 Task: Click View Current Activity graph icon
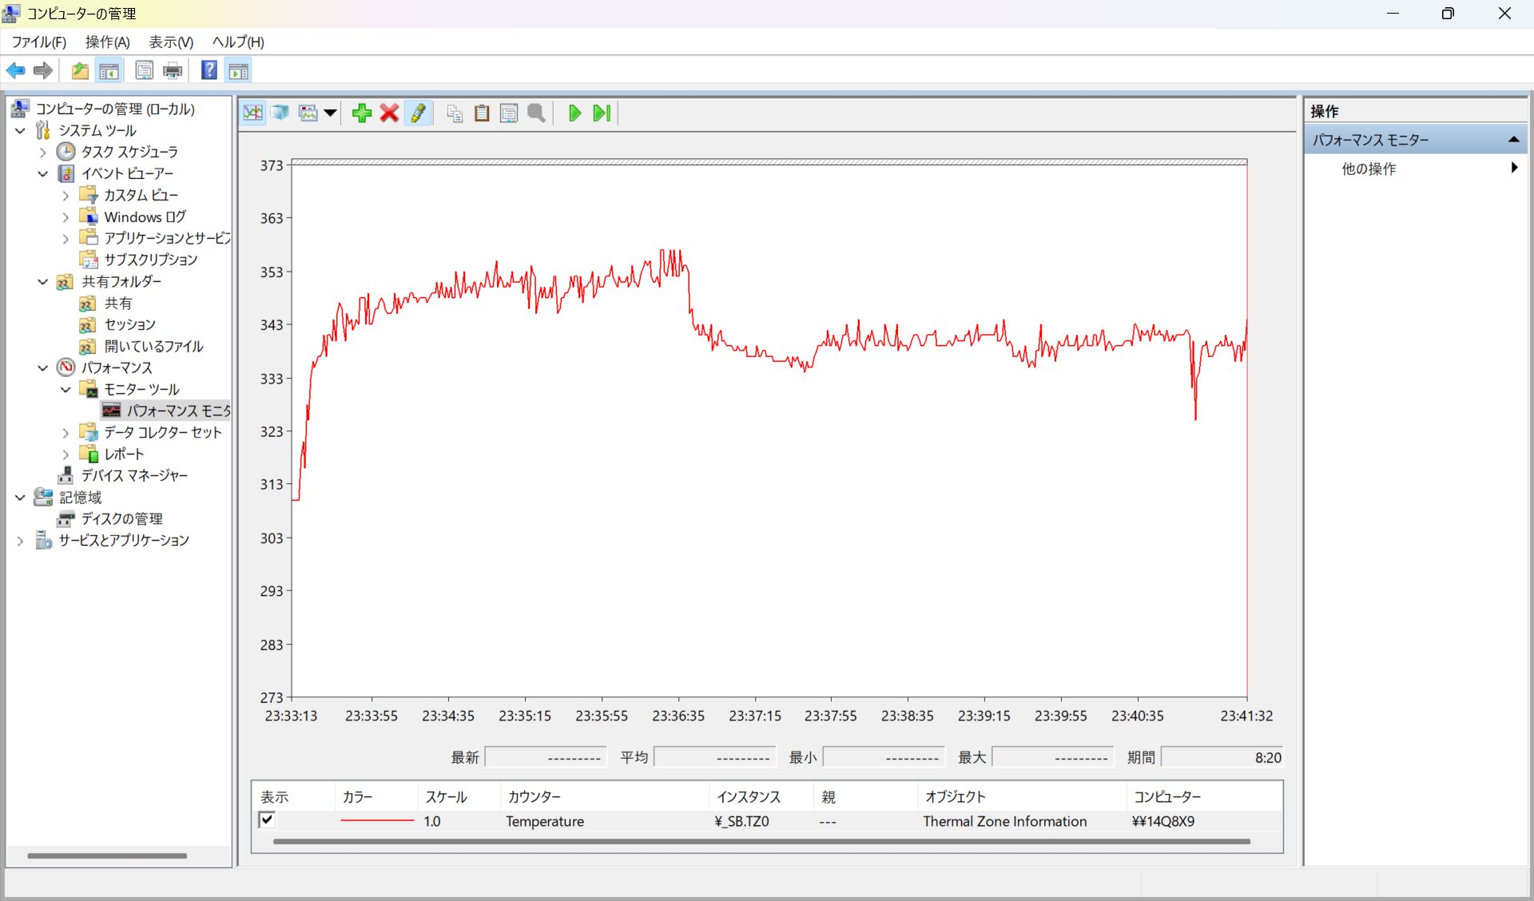point(253,113)
